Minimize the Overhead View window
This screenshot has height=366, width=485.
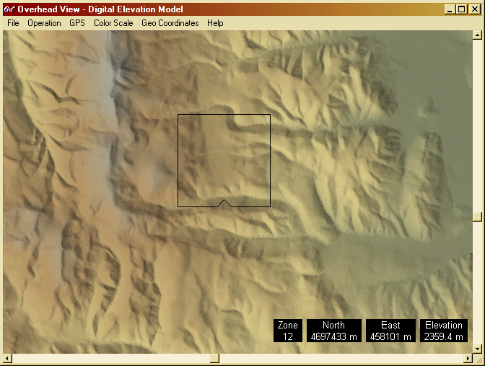(450, 9)
